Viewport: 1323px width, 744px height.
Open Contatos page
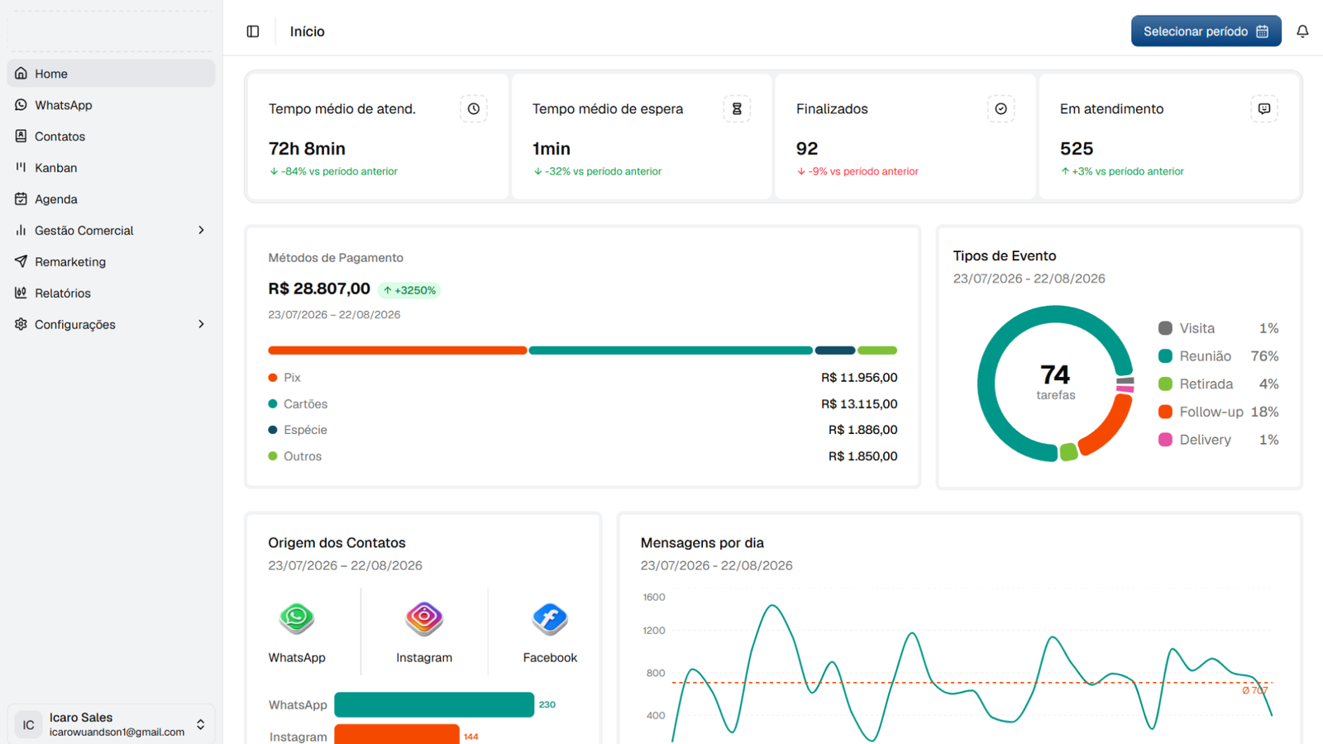(111, 136)
